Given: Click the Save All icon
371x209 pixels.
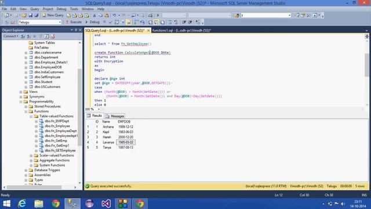Looking at the screenshot, I should [37, 15].
